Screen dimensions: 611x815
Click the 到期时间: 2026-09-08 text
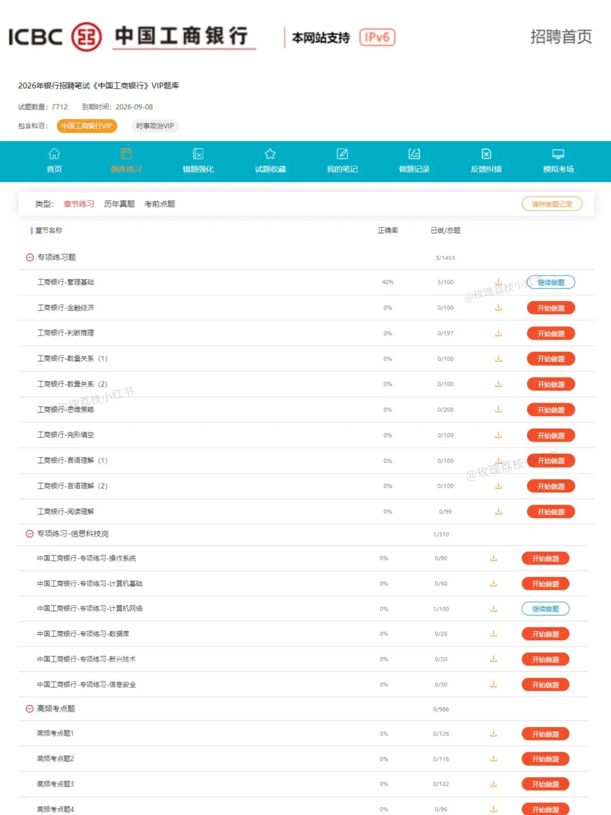tap(118, 107)
